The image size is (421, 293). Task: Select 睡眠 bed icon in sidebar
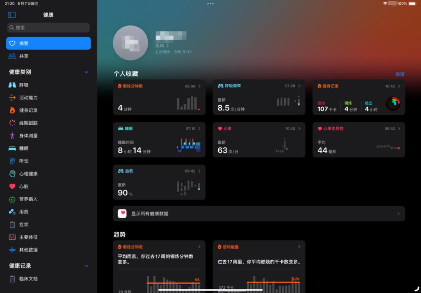(x=12, y=148)
